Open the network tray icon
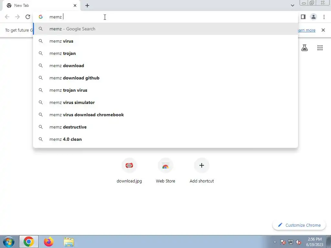Viewport: 331px width, 248px height. pyautogui.click(x=291, y=242)
